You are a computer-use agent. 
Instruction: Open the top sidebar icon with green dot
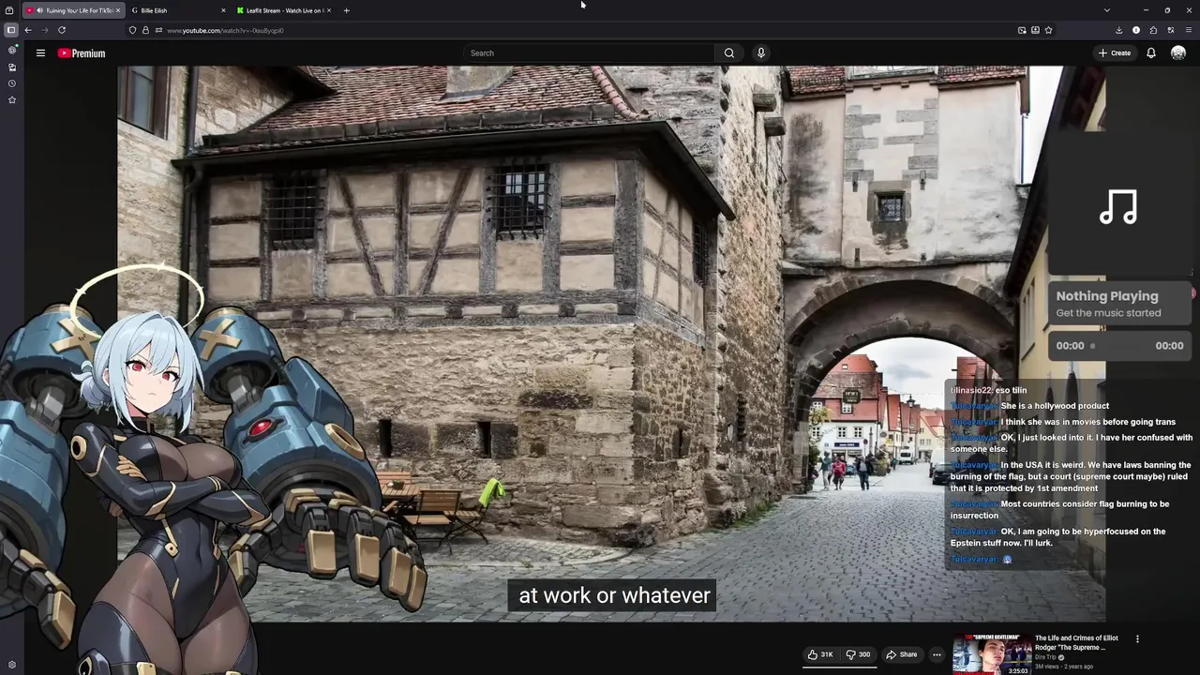coord(11,50)
